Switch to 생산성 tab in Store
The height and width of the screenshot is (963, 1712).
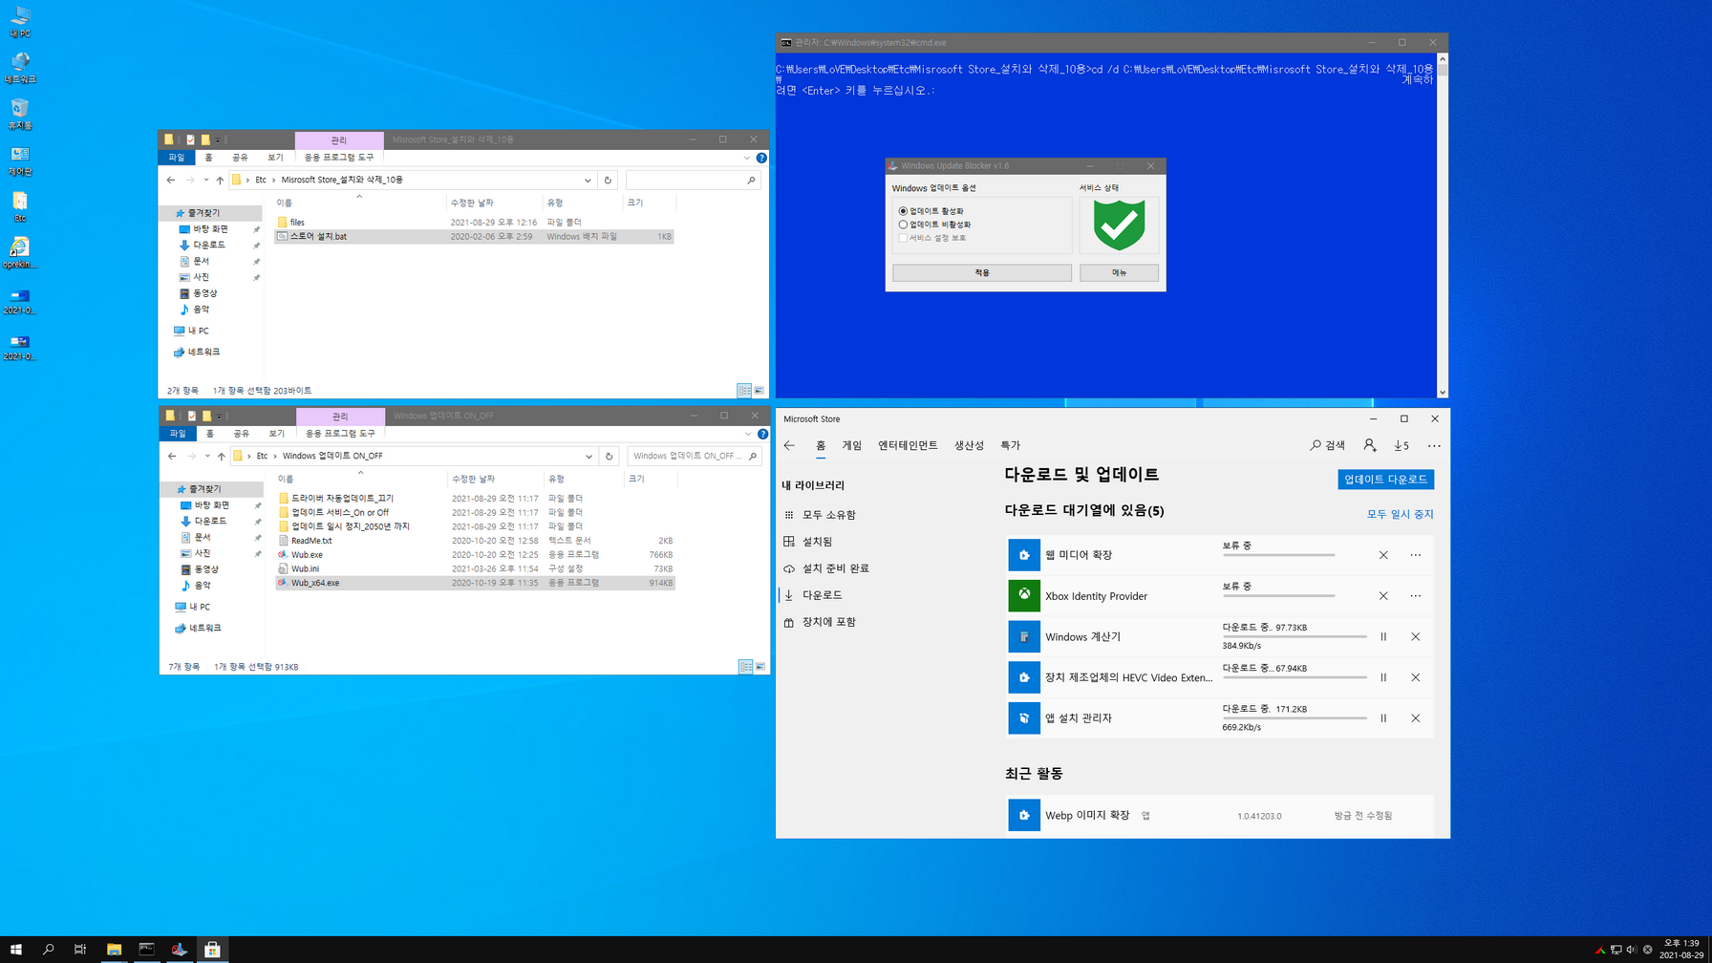point(969,445)
